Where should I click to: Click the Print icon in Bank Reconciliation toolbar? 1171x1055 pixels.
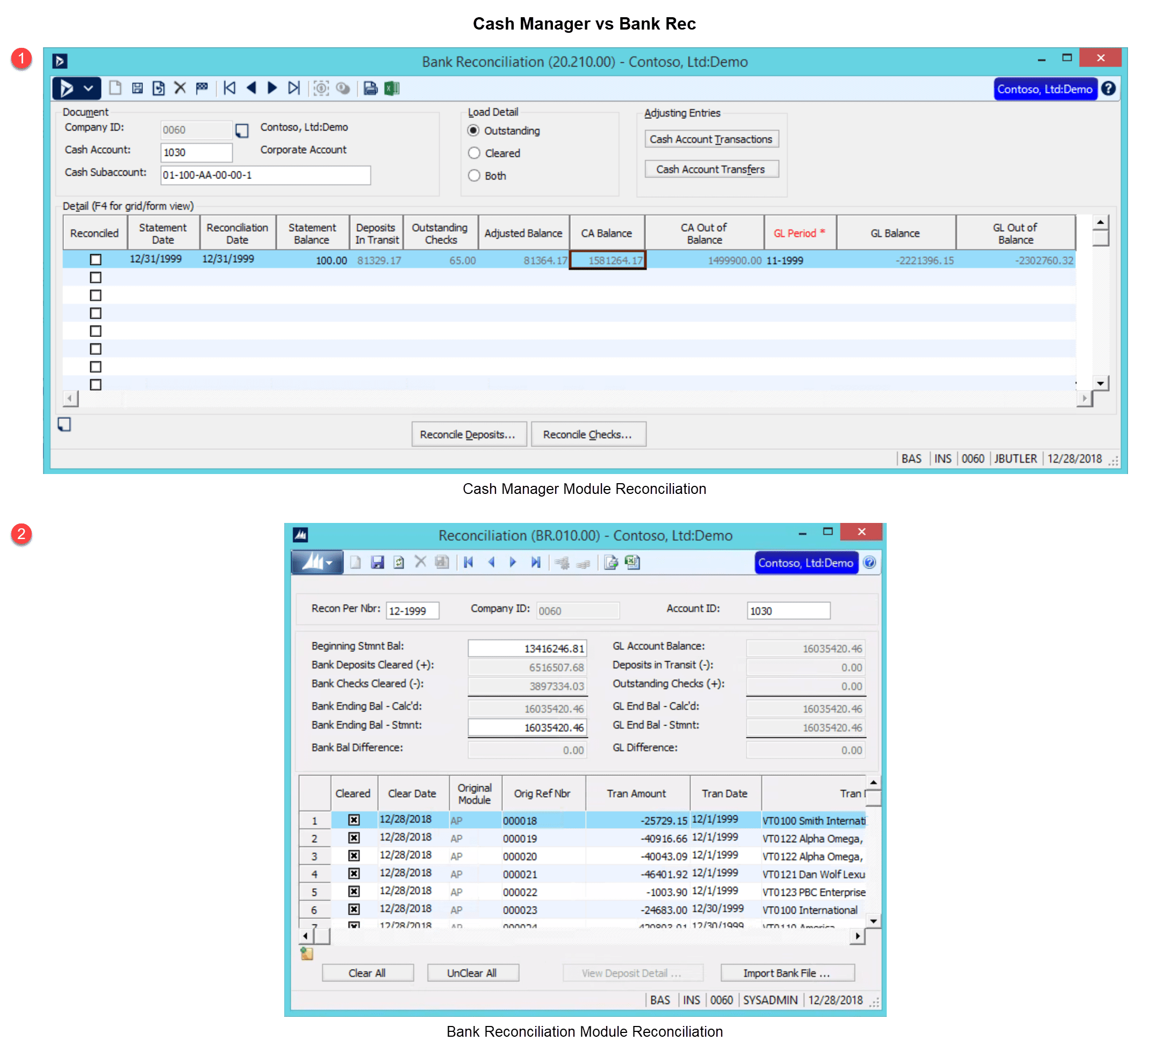[370, 88]
